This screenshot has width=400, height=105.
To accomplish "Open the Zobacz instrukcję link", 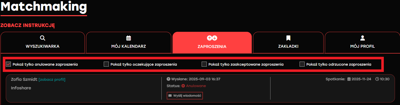I will [x=28, y=25].
